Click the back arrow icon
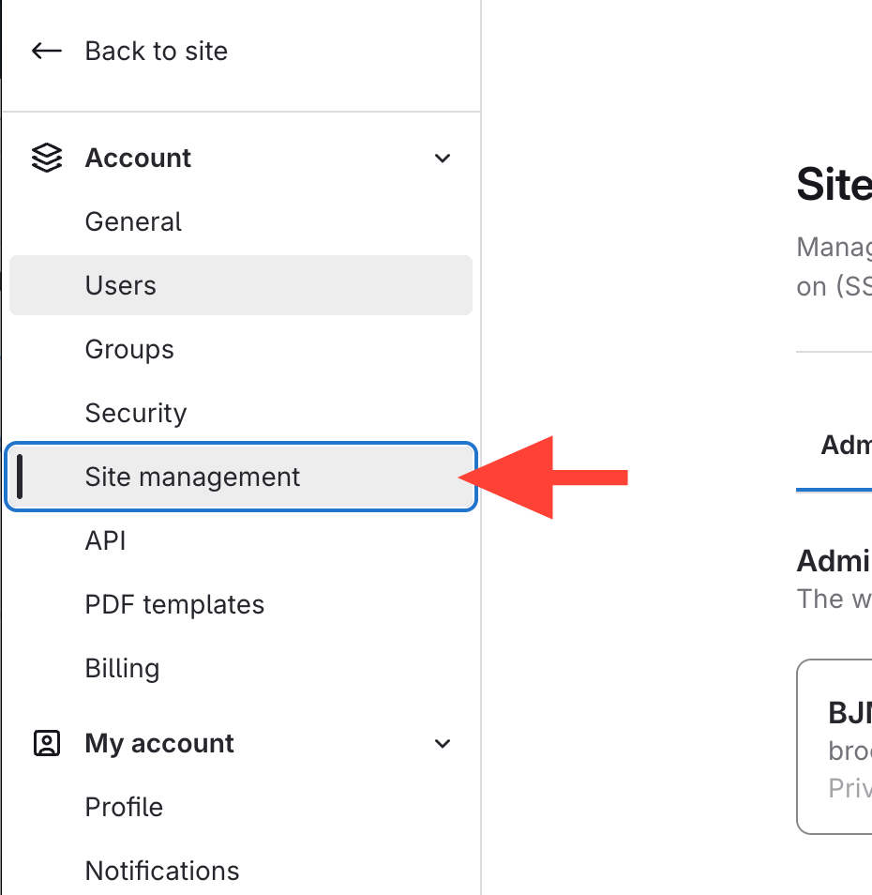The height and width of the screenshot is (895, 872). click(46, 51)
